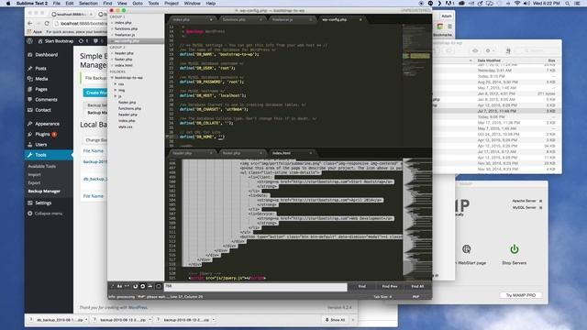
Task: Toggle regular expression option in find panel
Action: (x=112, y=286)
